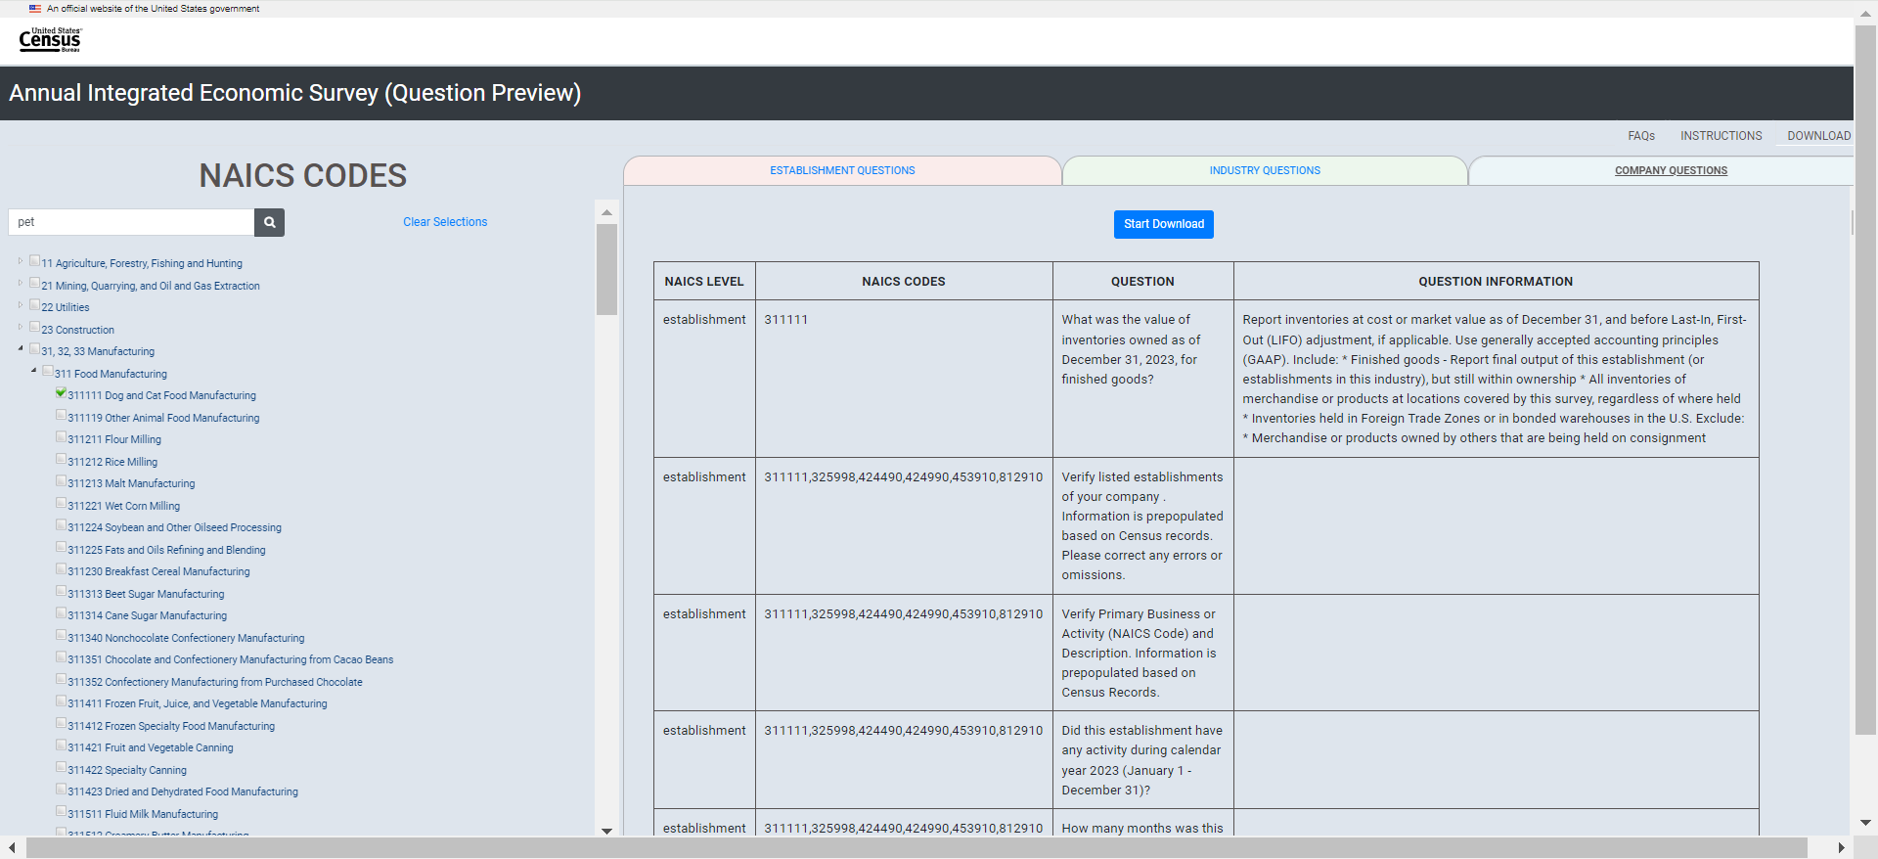Switch to Industry Questions tab
The width and height of the screenshot is (1878, 859).
point(1264,170)
